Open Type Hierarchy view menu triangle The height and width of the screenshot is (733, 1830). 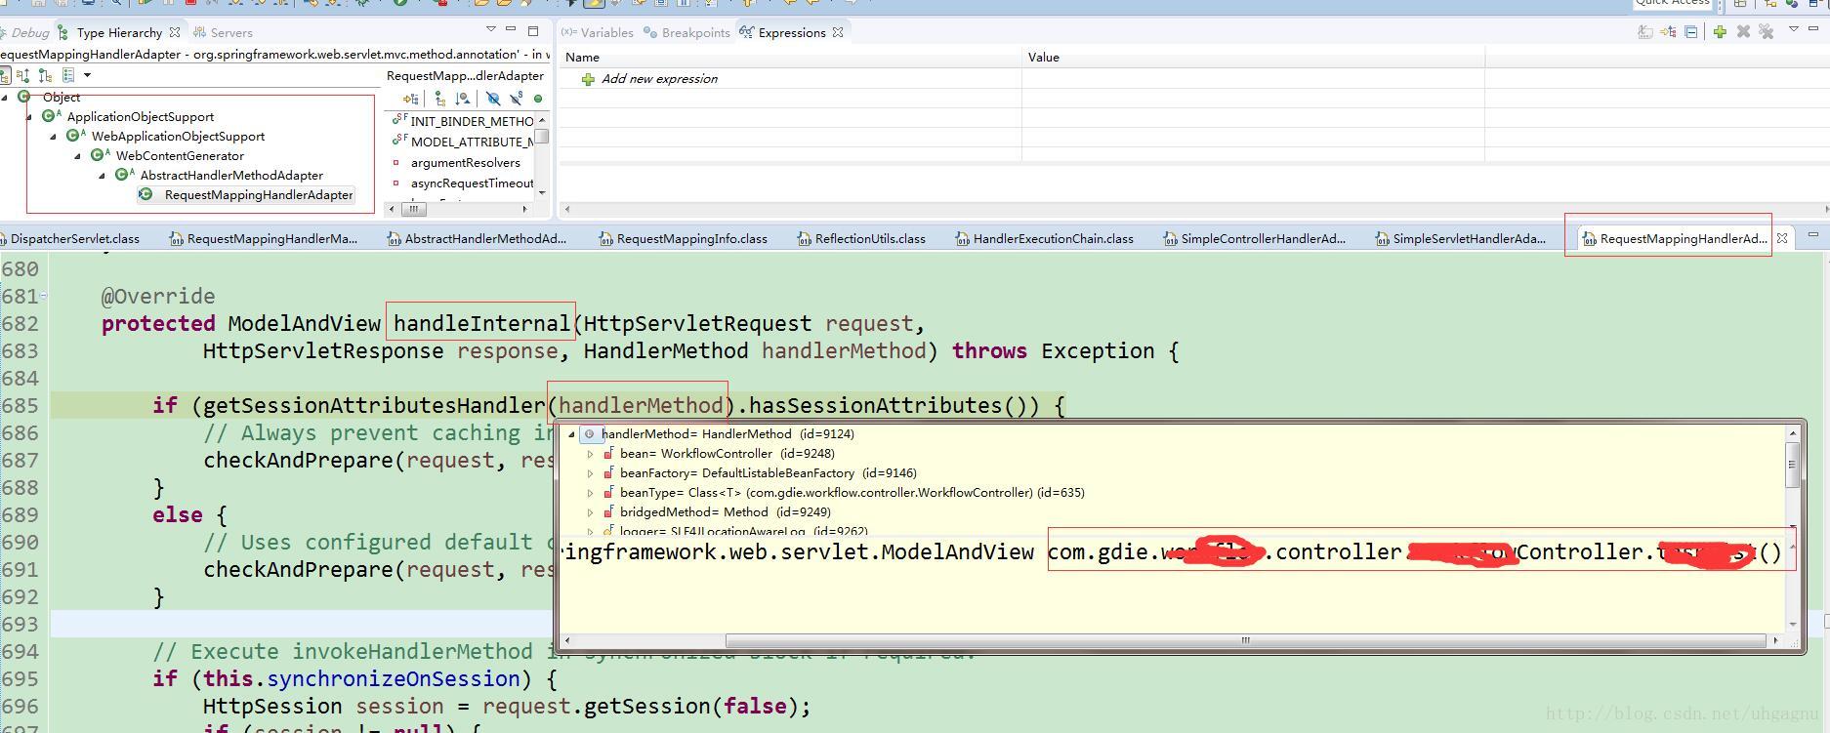pos(491,30)
